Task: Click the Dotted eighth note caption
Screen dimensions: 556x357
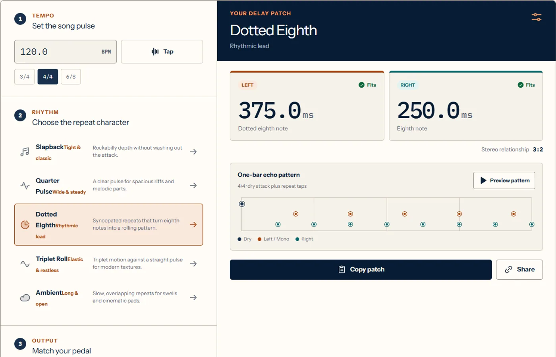Action: pyautogui.click(x=263, y=129)
